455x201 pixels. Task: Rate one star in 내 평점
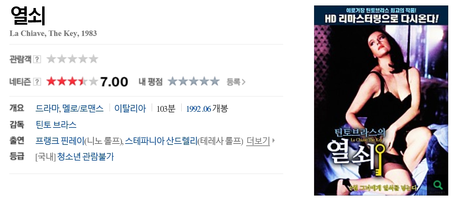click(x=173, y=82)
